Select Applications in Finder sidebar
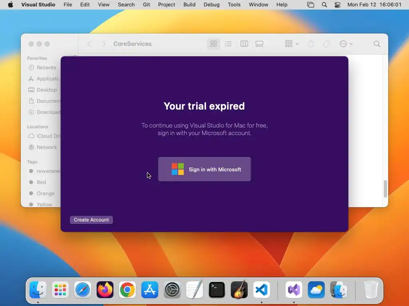Image resolution: width=409 pixels, height=306 pixels. pyautogui.click(x=44, y=78)
